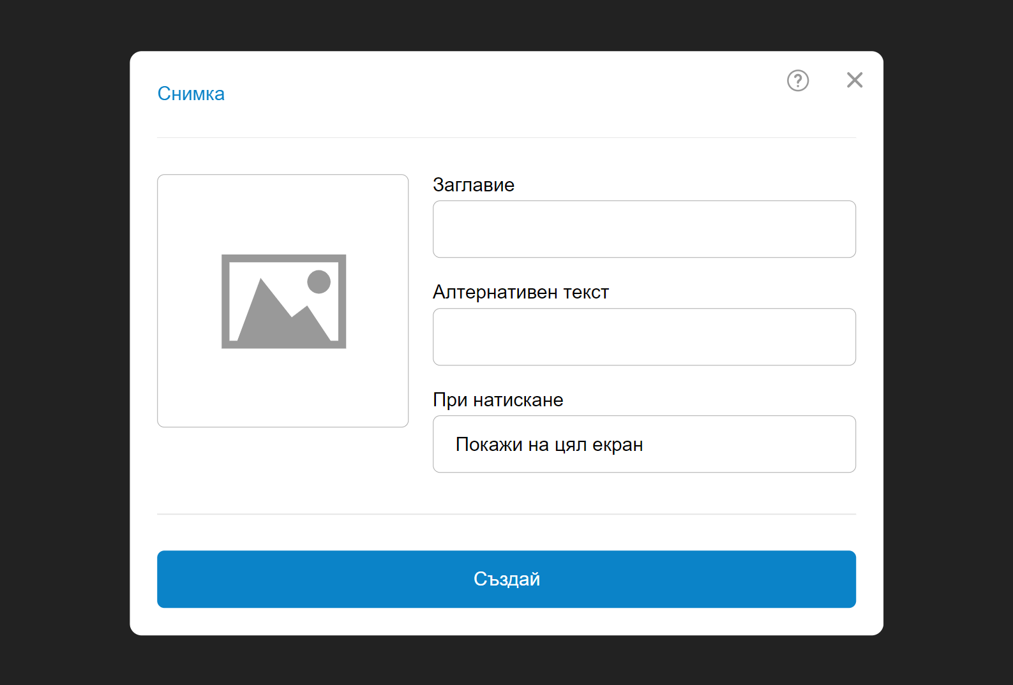This screenshot has height=685, width=1013.
Task: Click the divider line below the Снимка title
Action: [x=506, y=137]
